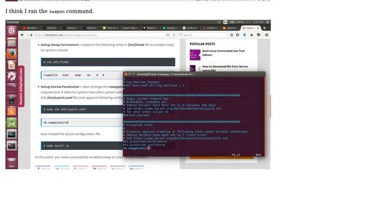This screenshot has width=373, height=210.
Task: Click the 'Bot' indicator in vim status
Action: 258,155
